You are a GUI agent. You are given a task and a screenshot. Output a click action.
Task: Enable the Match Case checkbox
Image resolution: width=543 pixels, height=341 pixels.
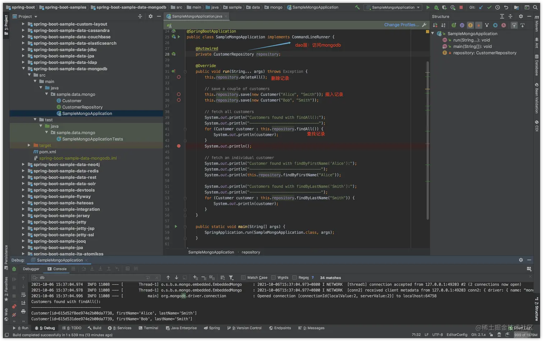tap(243, 278)
